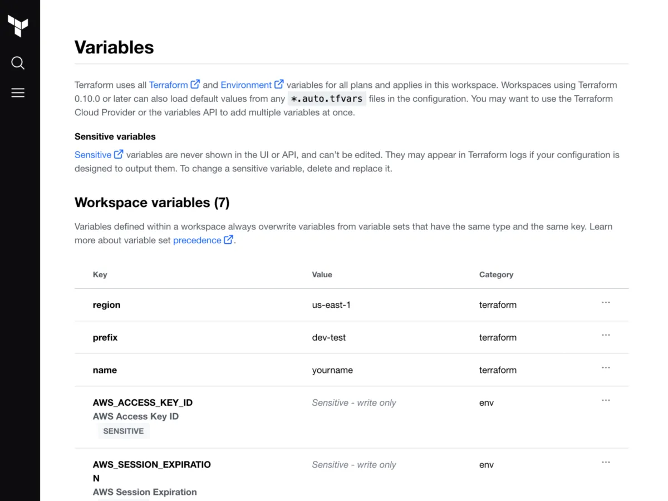Click the Key column header
668x501 pixels.
pyautogui.click(x=100, y=274)
